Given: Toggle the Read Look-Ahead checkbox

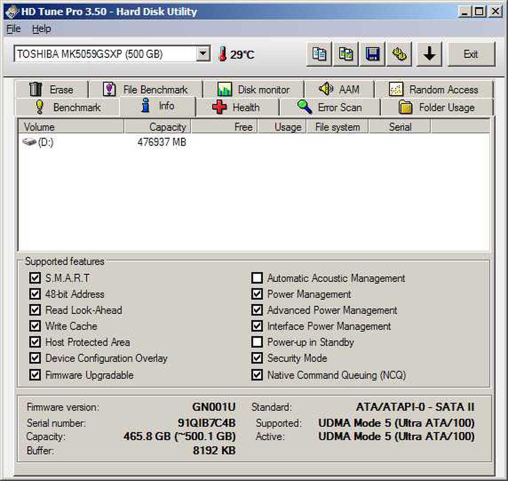Looking at the screenshot, I should (x=35, y=310).
